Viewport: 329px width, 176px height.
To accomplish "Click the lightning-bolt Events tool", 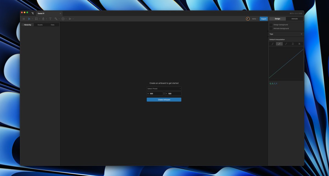I will click(x=63, y=19).
